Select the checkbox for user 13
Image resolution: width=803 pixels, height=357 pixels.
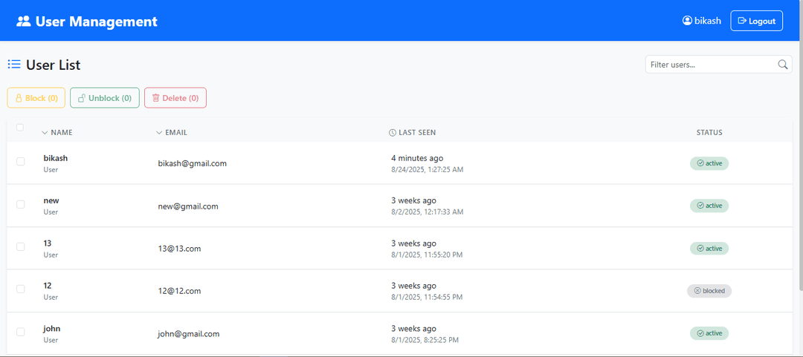tap(21, 246)
